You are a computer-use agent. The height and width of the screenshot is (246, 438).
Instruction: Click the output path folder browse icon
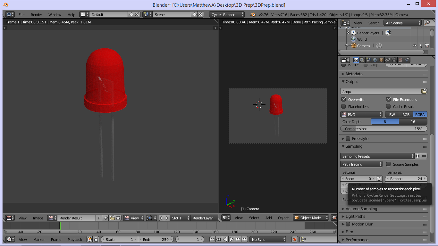[424, 91]
